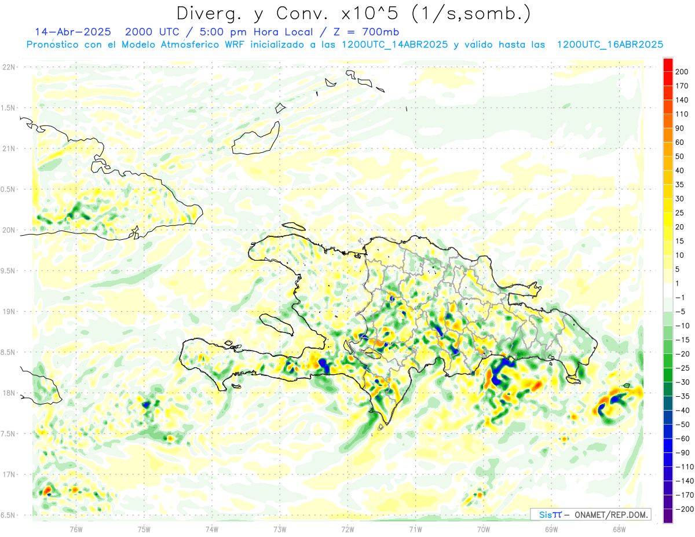Click the "69W" longitude label
Image resolution: width=695 pixels, height=537 pixels.
point(551,529)
